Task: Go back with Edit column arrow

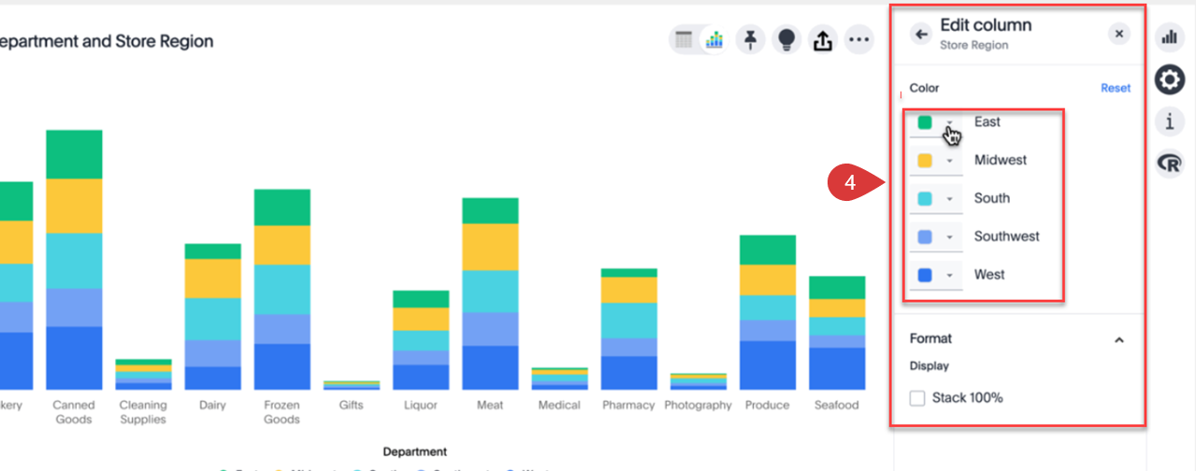Action: tap(921, 35)
